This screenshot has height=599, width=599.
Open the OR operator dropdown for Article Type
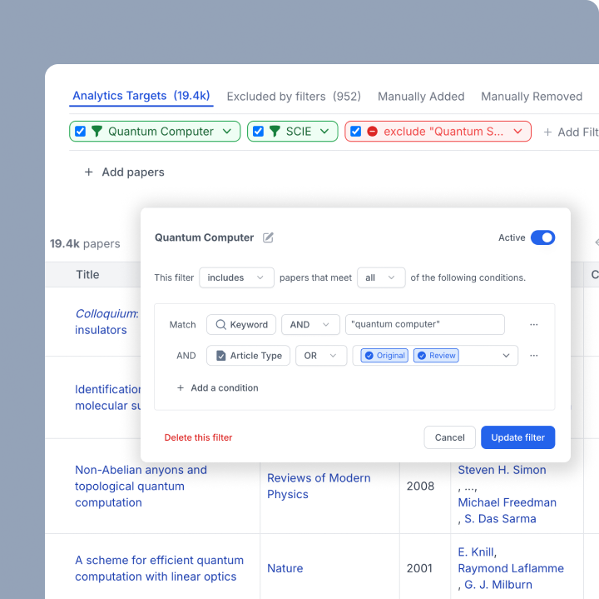[x=321, y=356]
